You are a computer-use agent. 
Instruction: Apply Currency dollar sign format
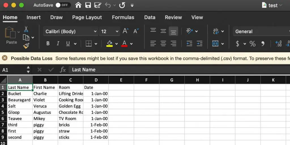coord(238,44)
